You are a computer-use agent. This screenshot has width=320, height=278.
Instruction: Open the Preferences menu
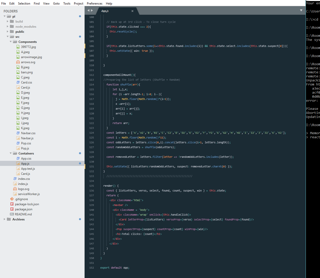click(94, 3)
